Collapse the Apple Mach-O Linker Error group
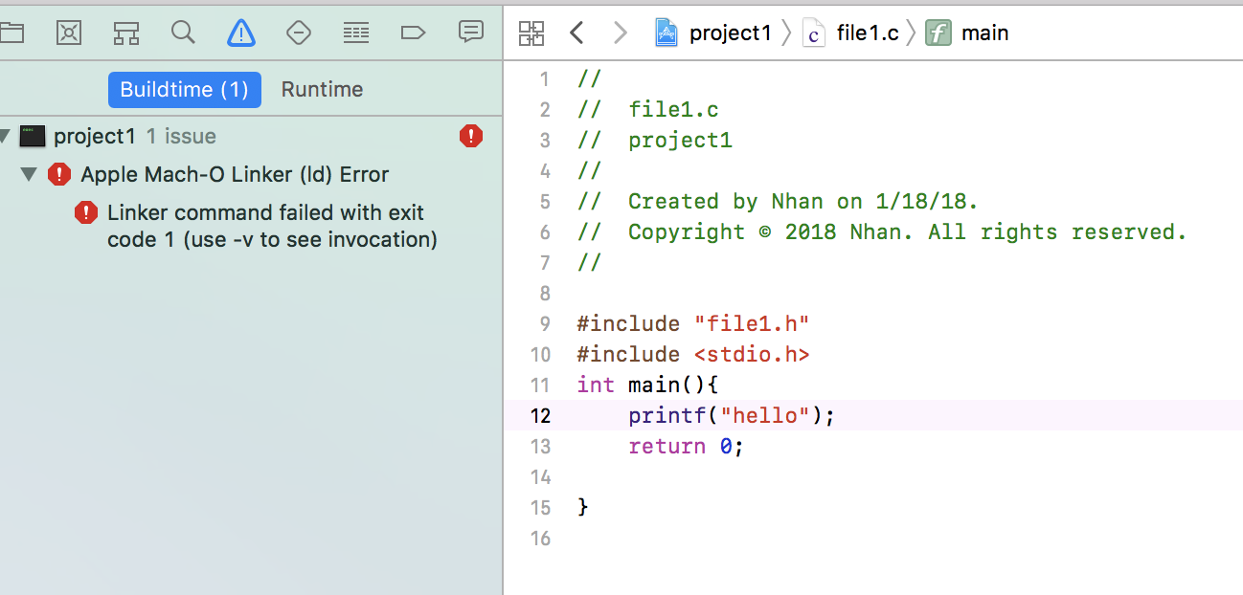Viewport: 1243px width, 595px height. click(x=29, y=175)
